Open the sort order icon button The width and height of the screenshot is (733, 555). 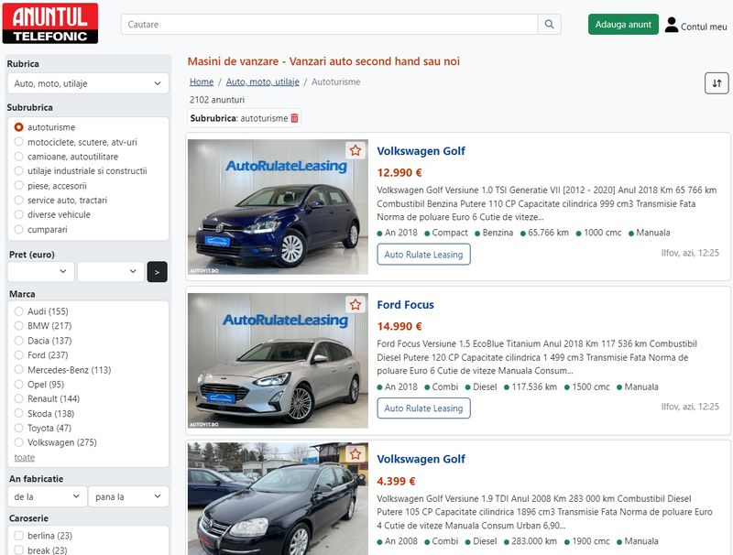click(717, 83)
